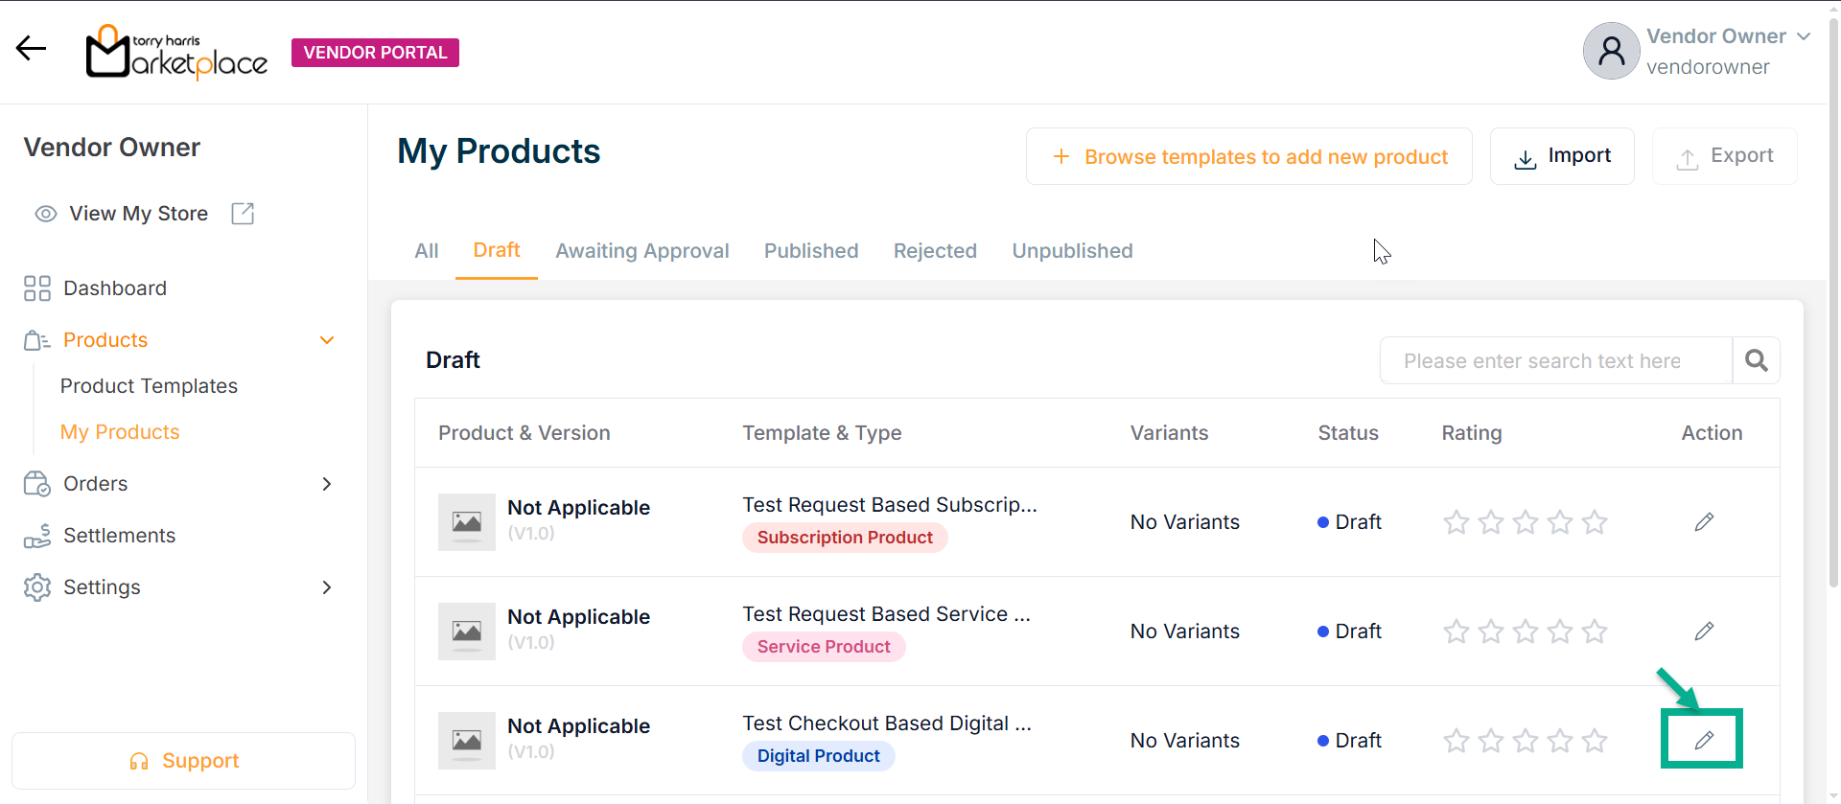Click the search magnifier icon

(1756, 360)
